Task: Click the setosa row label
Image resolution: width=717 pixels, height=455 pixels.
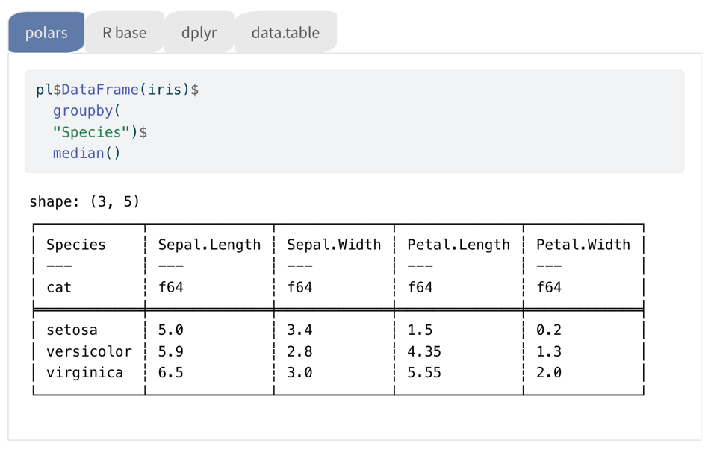Action: pos(72,330)
